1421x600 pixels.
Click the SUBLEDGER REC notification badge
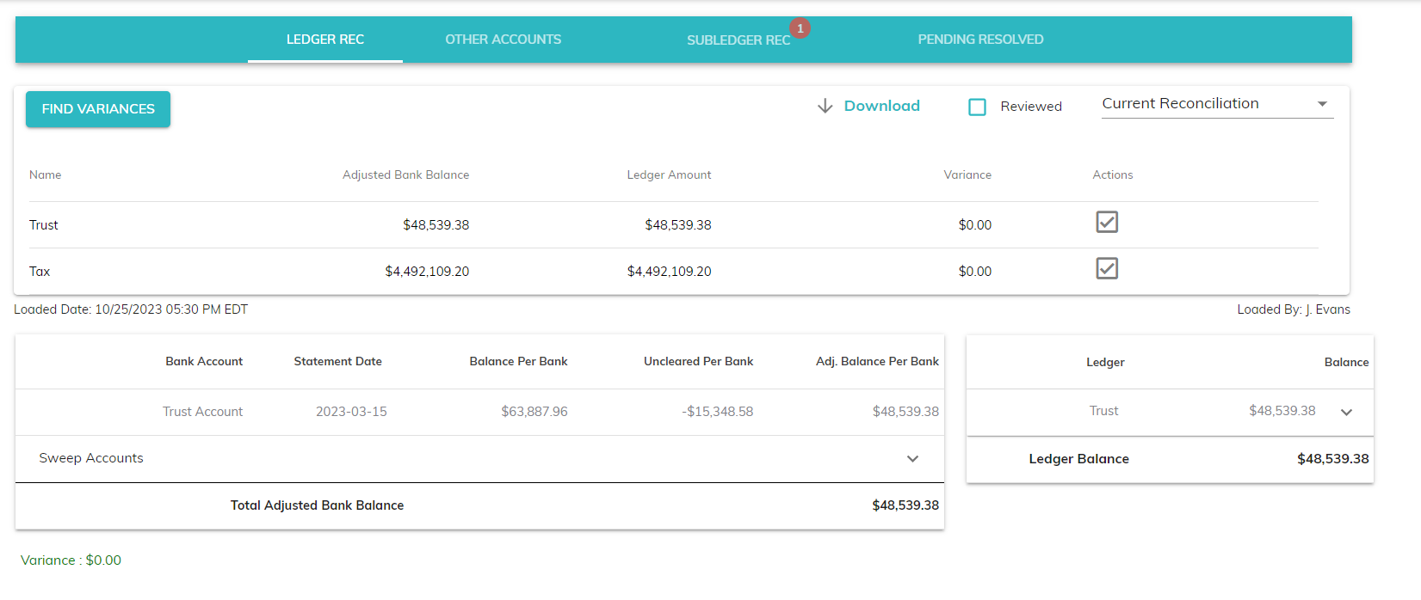click(x=800, y=28)
